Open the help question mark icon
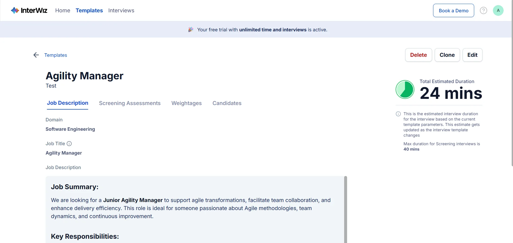The width and height of the screenshot is (513, 243). [483, 10]
